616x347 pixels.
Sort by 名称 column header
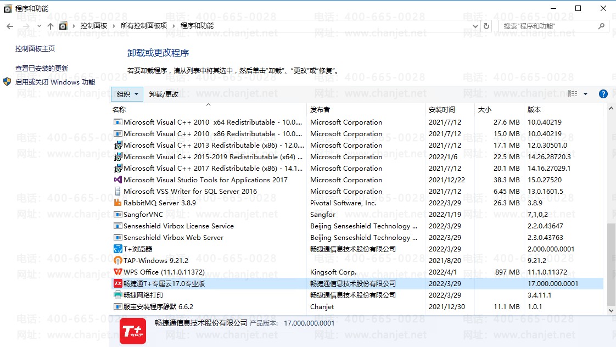[119, 110]
